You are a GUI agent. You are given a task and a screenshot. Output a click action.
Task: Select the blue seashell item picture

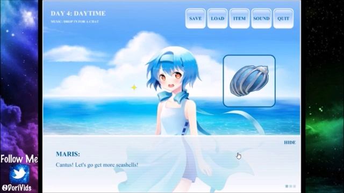click(x=249, y=81)
